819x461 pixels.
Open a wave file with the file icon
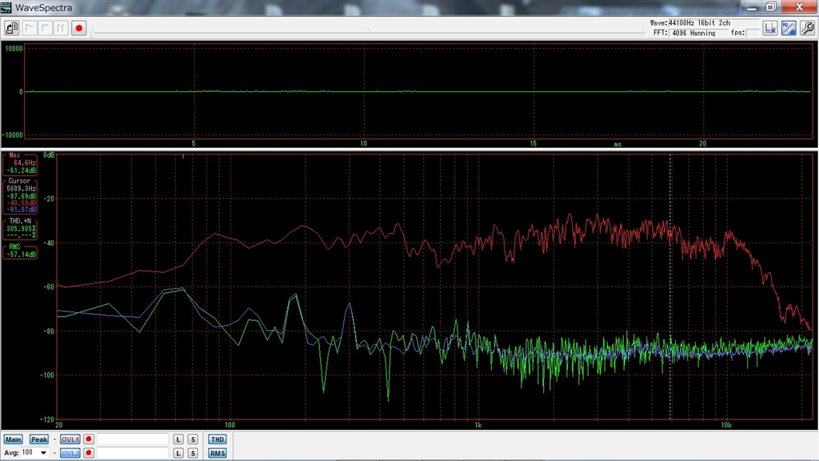point(11,28)
